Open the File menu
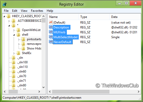Screen dimensions: 143x102 click(x=6, y=11)
